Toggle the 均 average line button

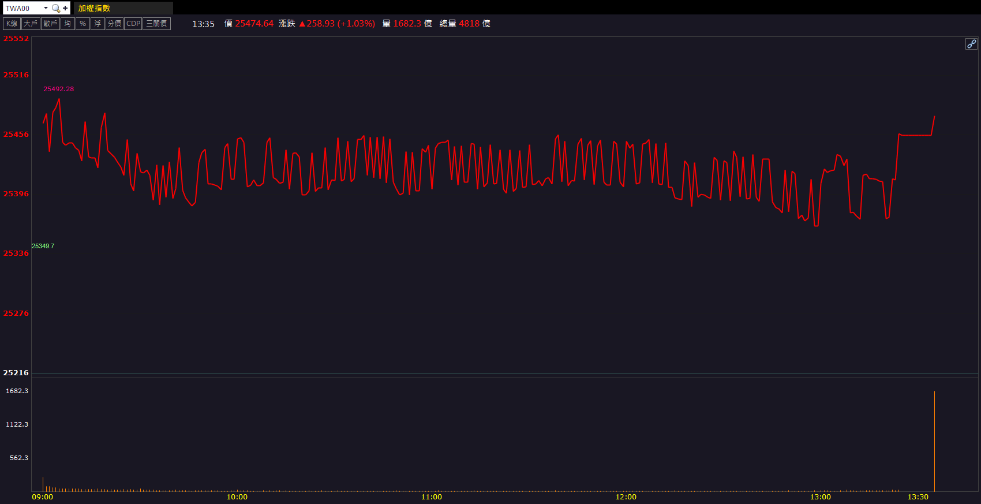pyautogui.click(x=68, y=24)
